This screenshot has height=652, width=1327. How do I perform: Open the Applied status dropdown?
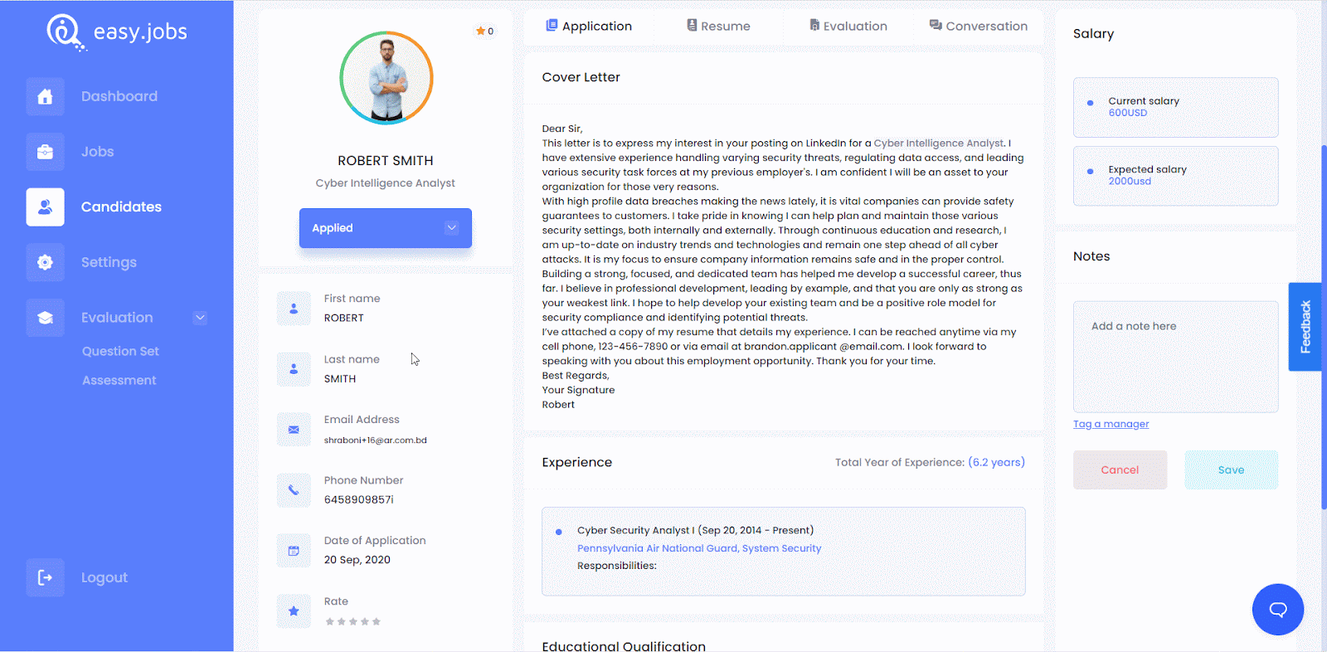pyautogui.click(x=385, y=228)
